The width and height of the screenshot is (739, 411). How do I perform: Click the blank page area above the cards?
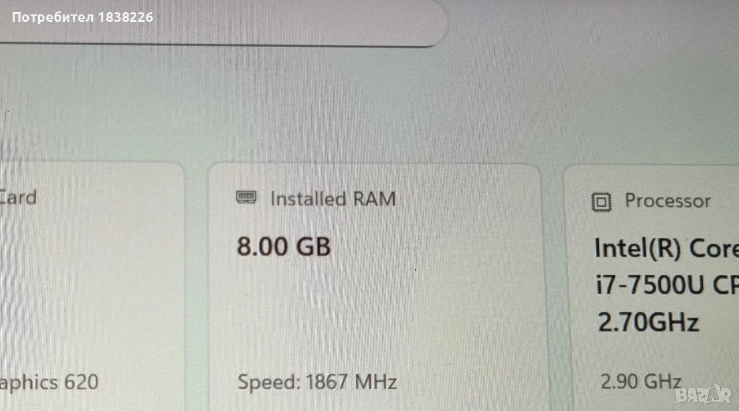(x=369, y=104)
